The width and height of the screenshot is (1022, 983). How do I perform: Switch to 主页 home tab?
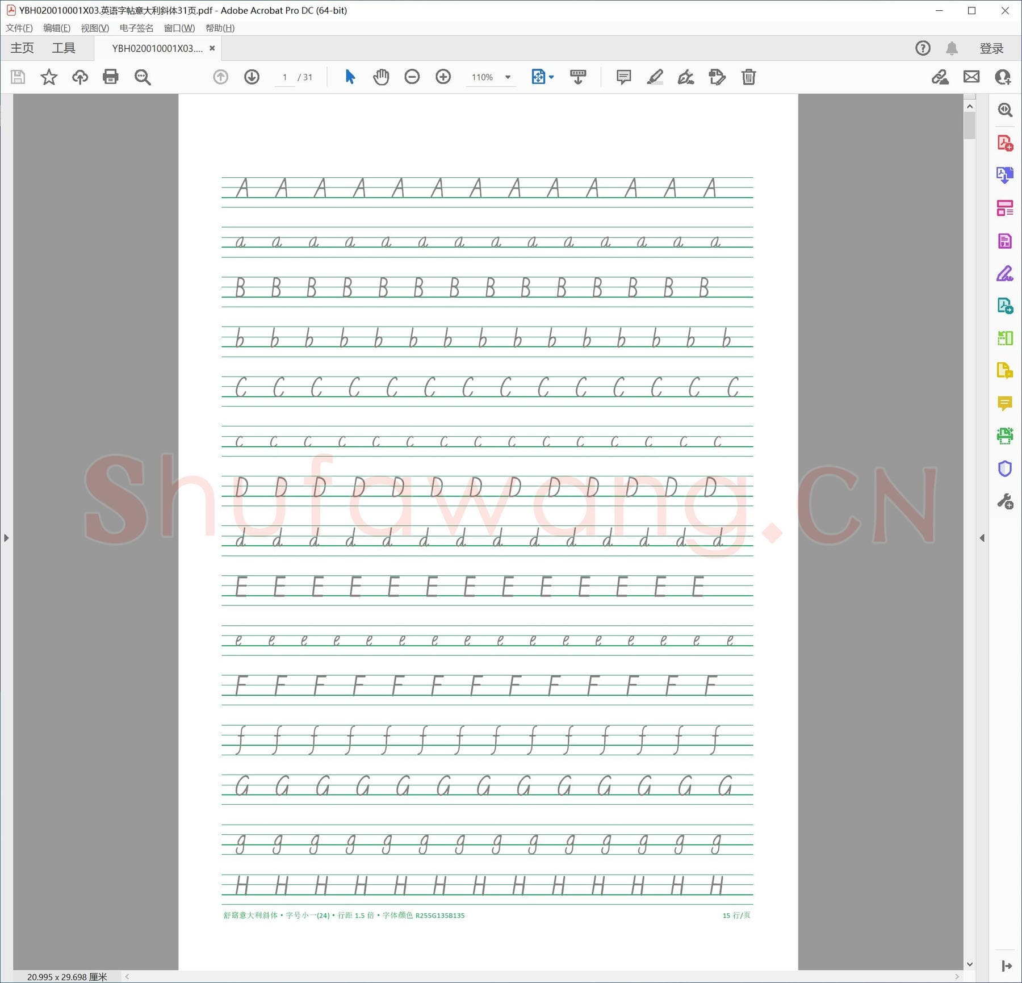[22, 48]
